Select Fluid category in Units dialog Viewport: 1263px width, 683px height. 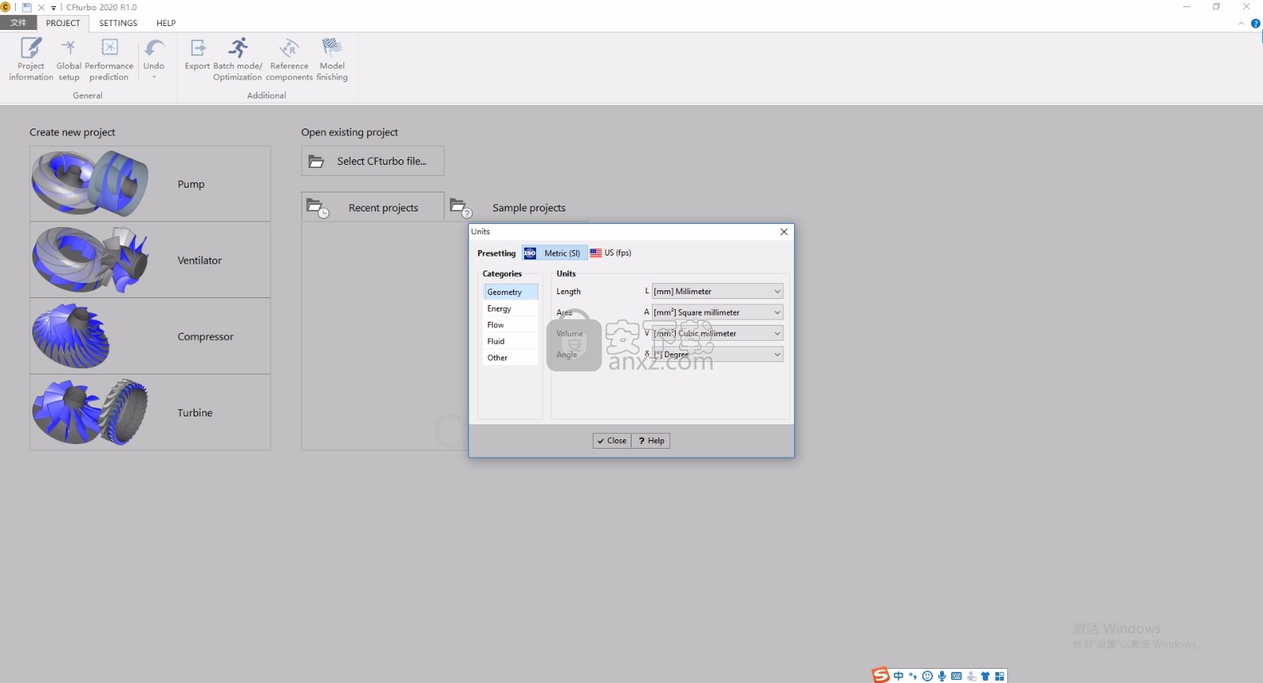pos(511,341)
